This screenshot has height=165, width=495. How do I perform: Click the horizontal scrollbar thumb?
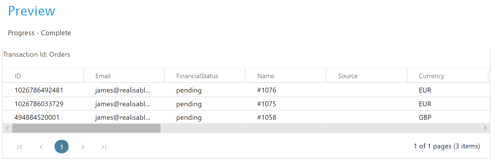(x=86, y=128)
